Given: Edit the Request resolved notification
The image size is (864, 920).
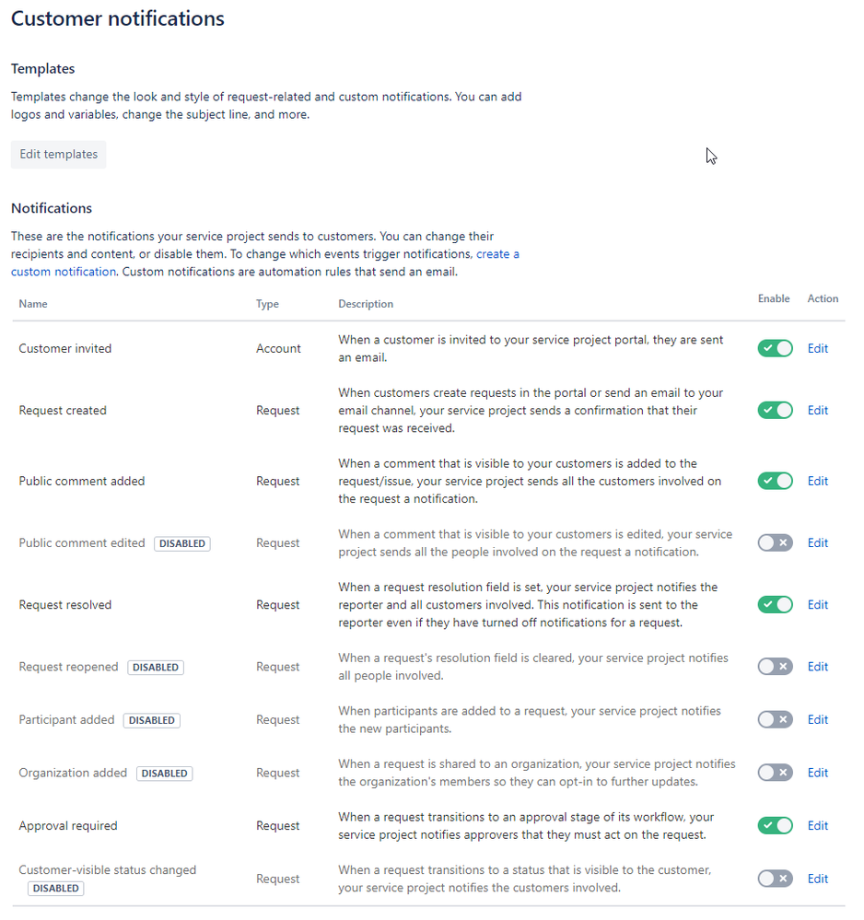Looking at the screenshot, I should pyautogui.click(x=818, y=605).
